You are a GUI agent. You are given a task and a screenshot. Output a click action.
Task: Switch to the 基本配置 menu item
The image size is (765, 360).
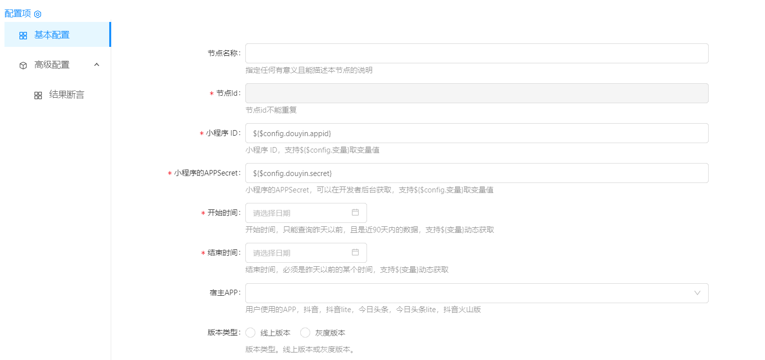52,35
